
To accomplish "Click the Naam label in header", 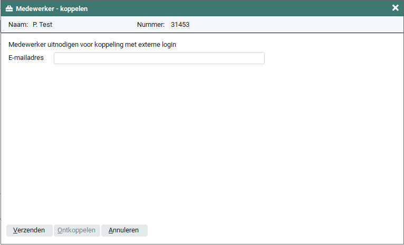I will pos(18,25).
